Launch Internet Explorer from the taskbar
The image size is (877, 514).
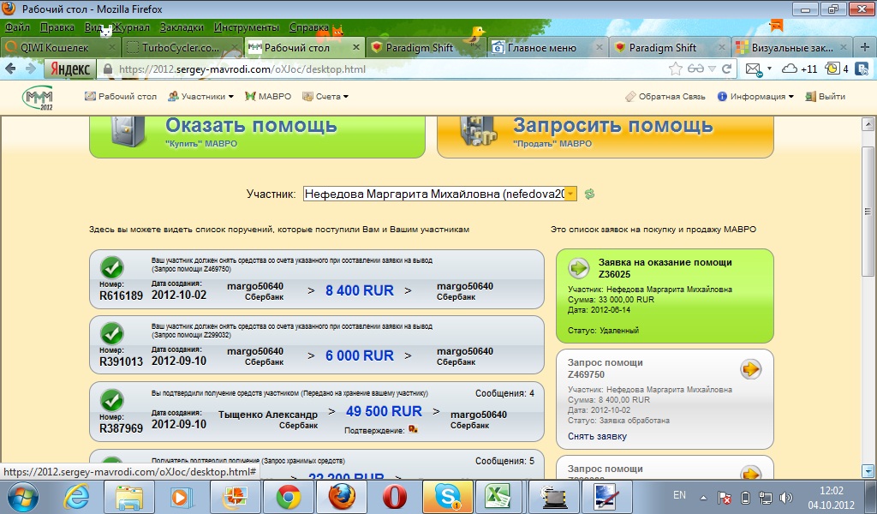pyautogui.click(x=77, y=497)
